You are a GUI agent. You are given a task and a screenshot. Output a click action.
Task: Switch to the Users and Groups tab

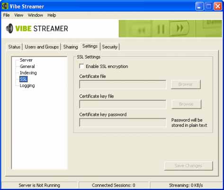(42, 47)
